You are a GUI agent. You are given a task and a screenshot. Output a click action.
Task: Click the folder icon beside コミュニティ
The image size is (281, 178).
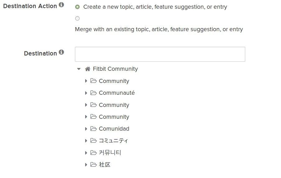click(93, 140)
